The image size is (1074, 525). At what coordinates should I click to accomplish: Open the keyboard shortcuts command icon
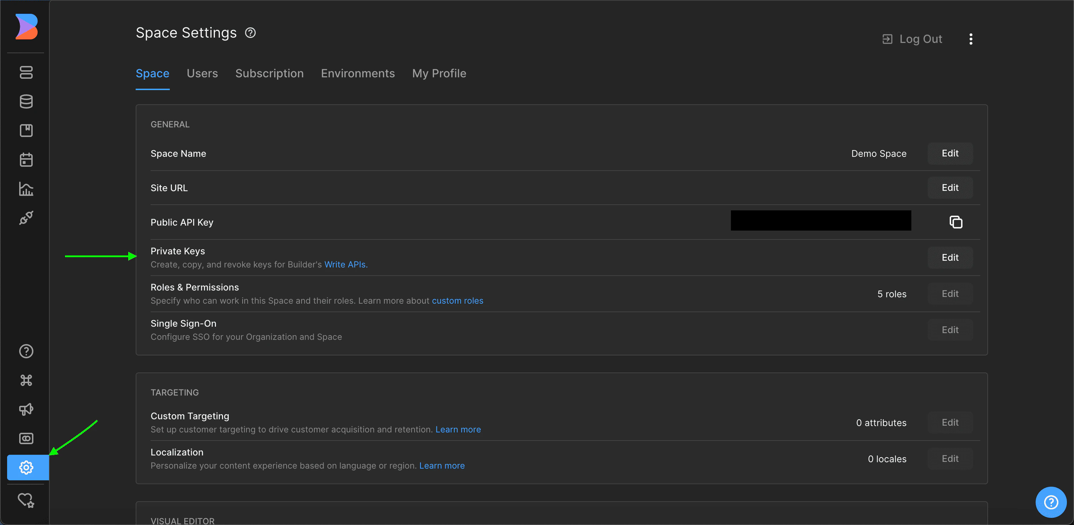(26, 380)
